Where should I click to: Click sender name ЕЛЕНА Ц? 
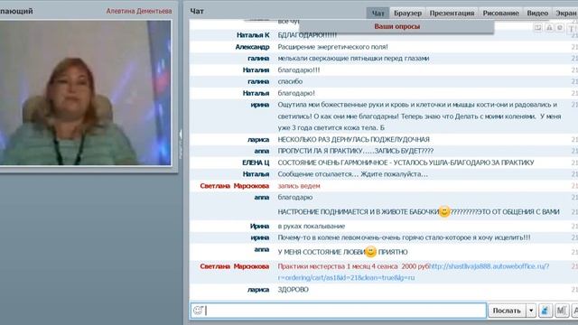pos(256,162)
